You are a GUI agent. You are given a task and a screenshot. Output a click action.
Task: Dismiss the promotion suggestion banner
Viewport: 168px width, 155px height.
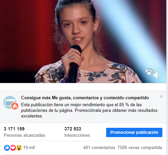coord(161,97)
